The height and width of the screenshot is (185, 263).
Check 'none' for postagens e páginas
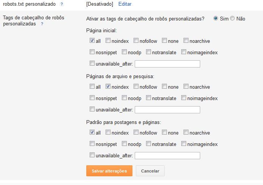165,132
